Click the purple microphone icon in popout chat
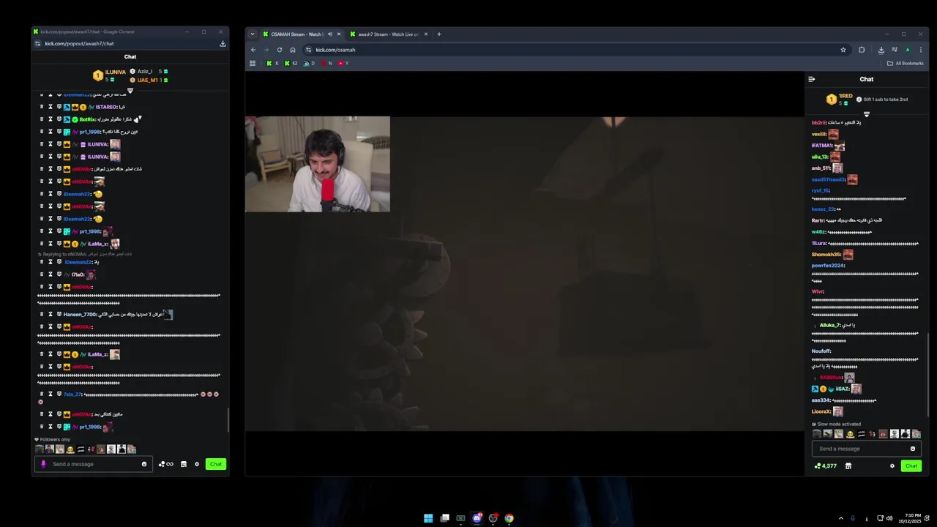The height and width of the screenshot is (527, 937). click(43, 464)
